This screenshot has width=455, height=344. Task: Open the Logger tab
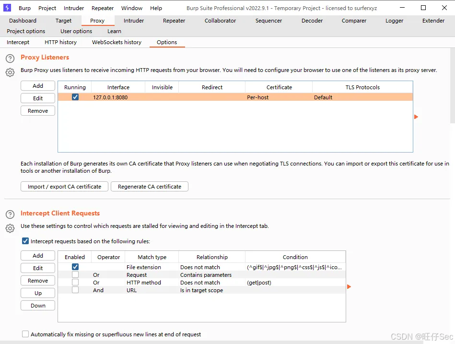coord(394,21)
